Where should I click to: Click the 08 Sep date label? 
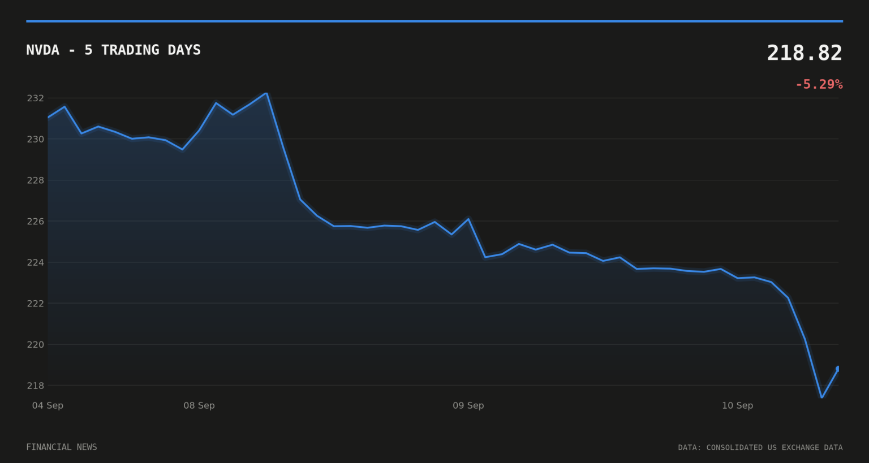(199, 405)
